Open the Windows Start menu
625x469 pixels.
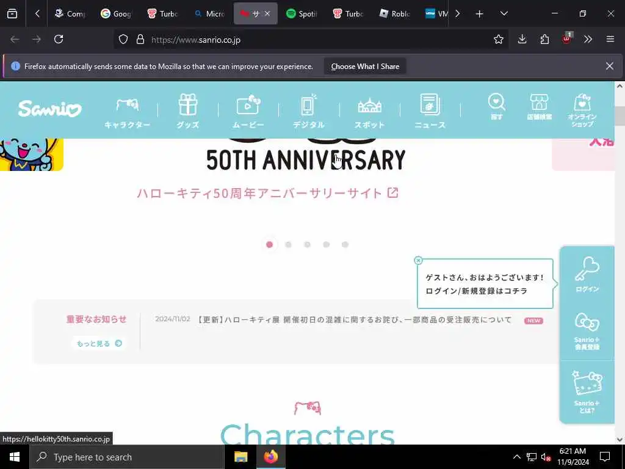pos(15,457)
